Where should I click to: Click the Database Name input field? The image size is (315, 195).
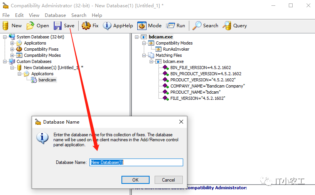(x=136, y=162)
